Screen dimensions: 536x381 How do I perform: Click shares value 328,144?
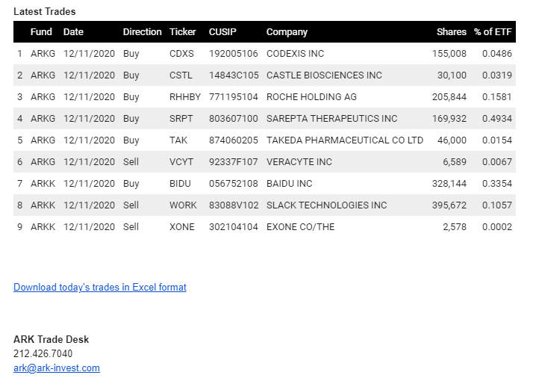coord(449,184)
